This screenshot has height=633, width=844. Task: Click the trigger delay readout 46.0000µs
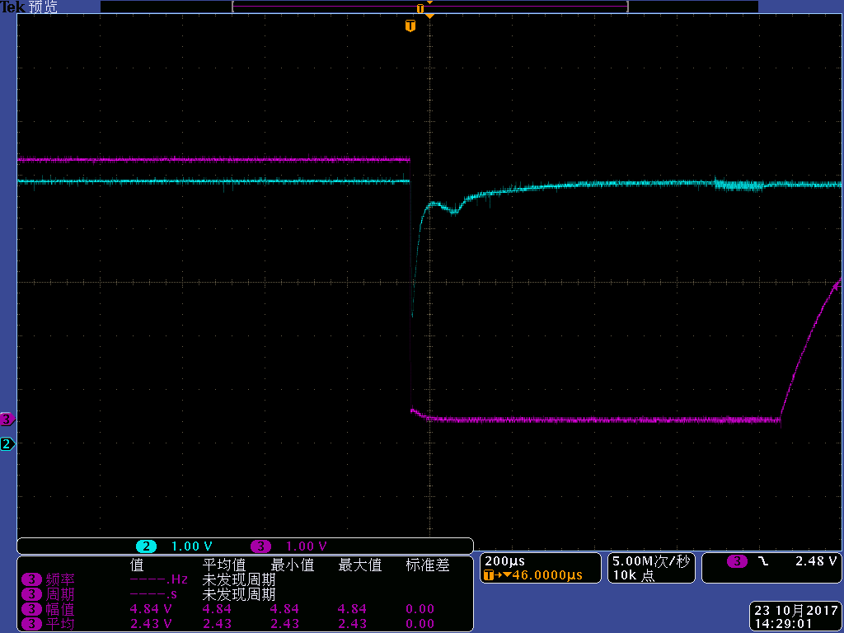pos(547,574)
